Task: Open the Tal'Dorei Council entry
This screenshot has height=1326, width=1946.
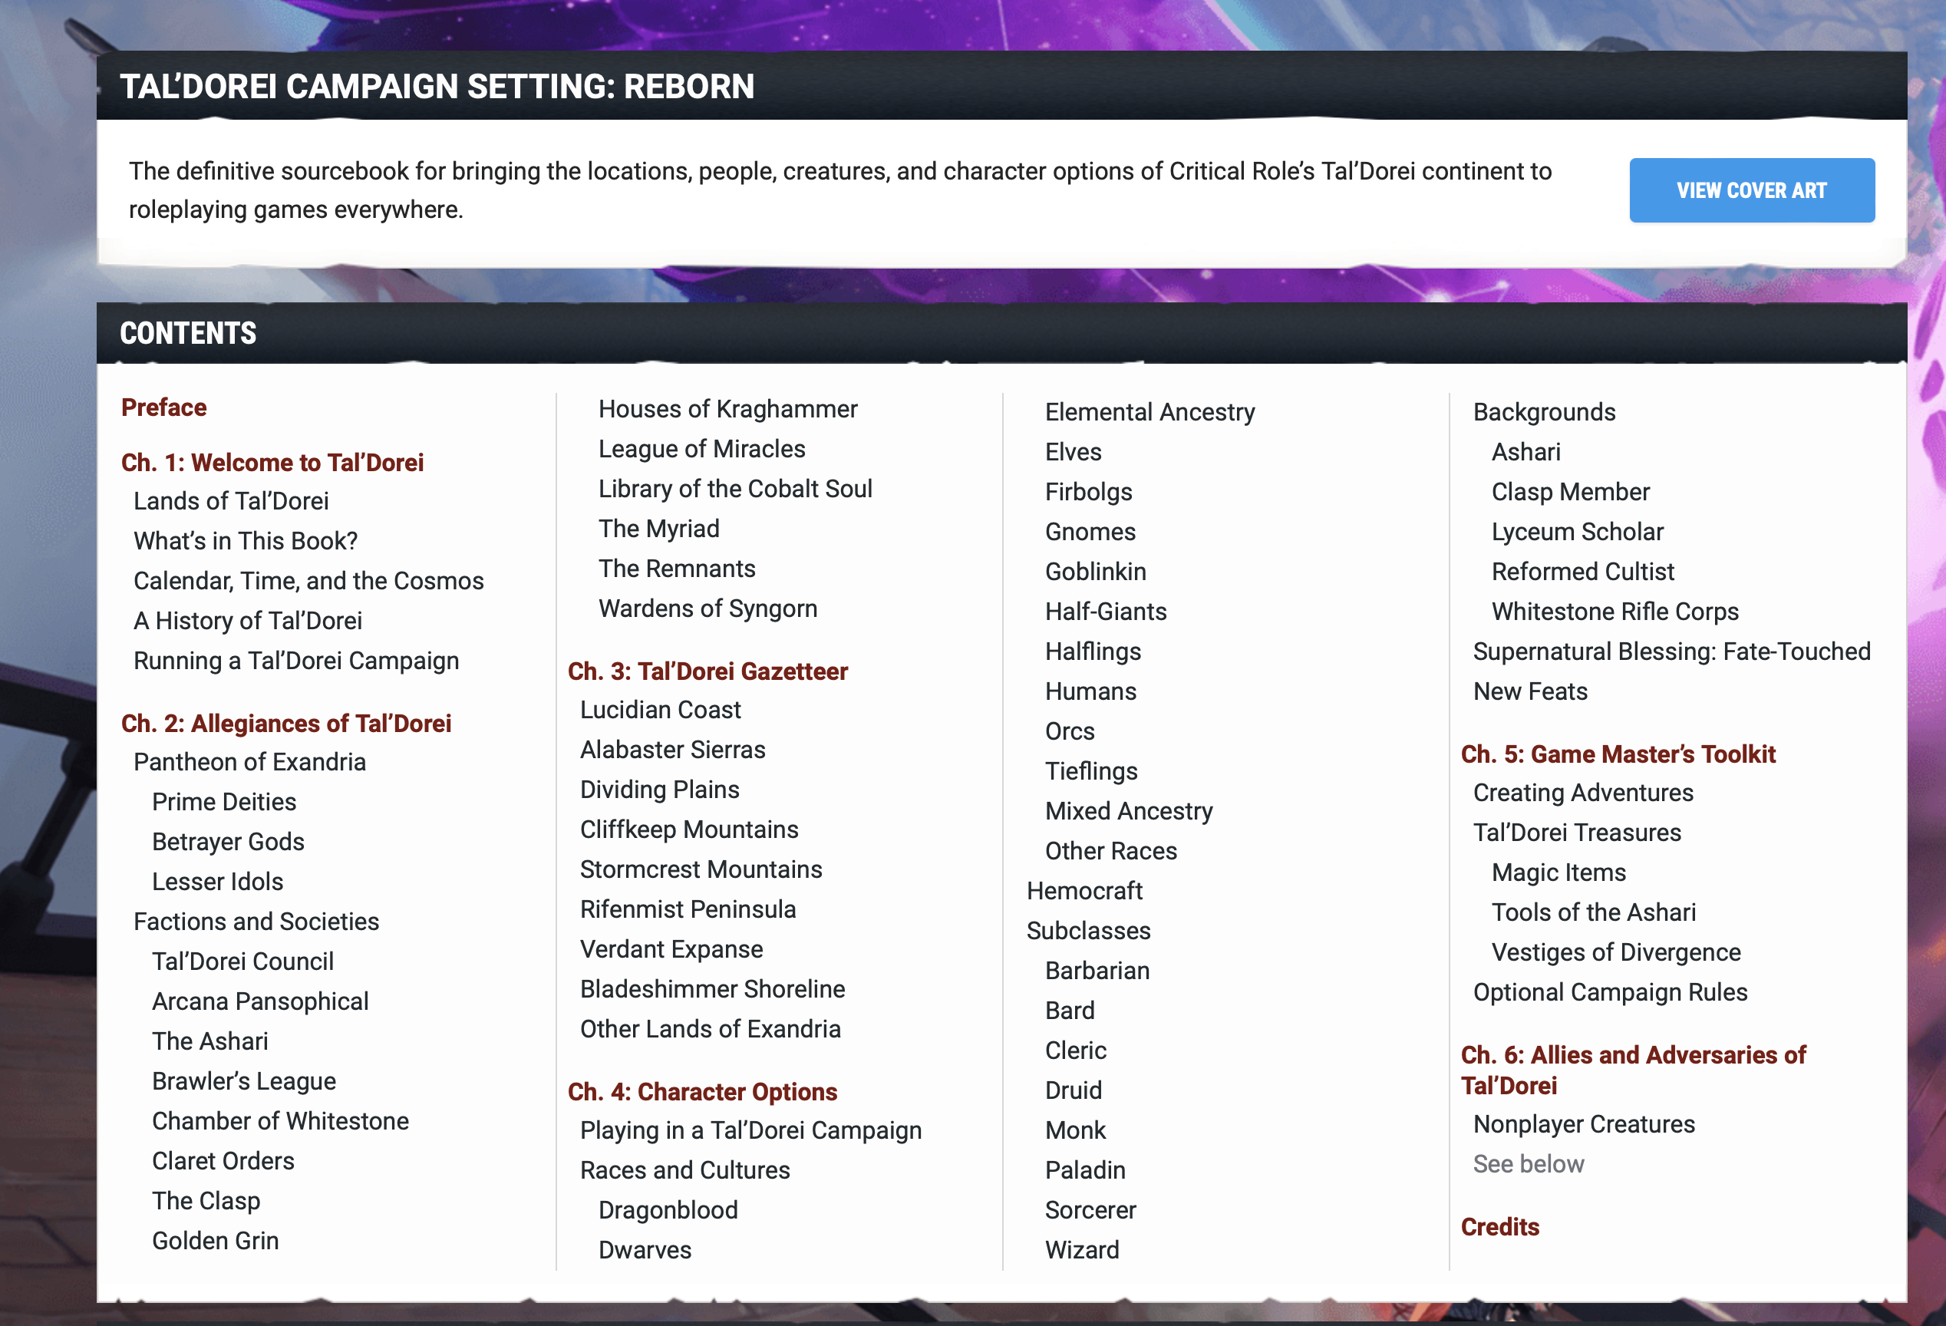Action: (242, 961)
